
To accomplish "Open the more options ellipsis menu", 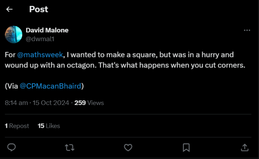I will [x=247, y=30].
